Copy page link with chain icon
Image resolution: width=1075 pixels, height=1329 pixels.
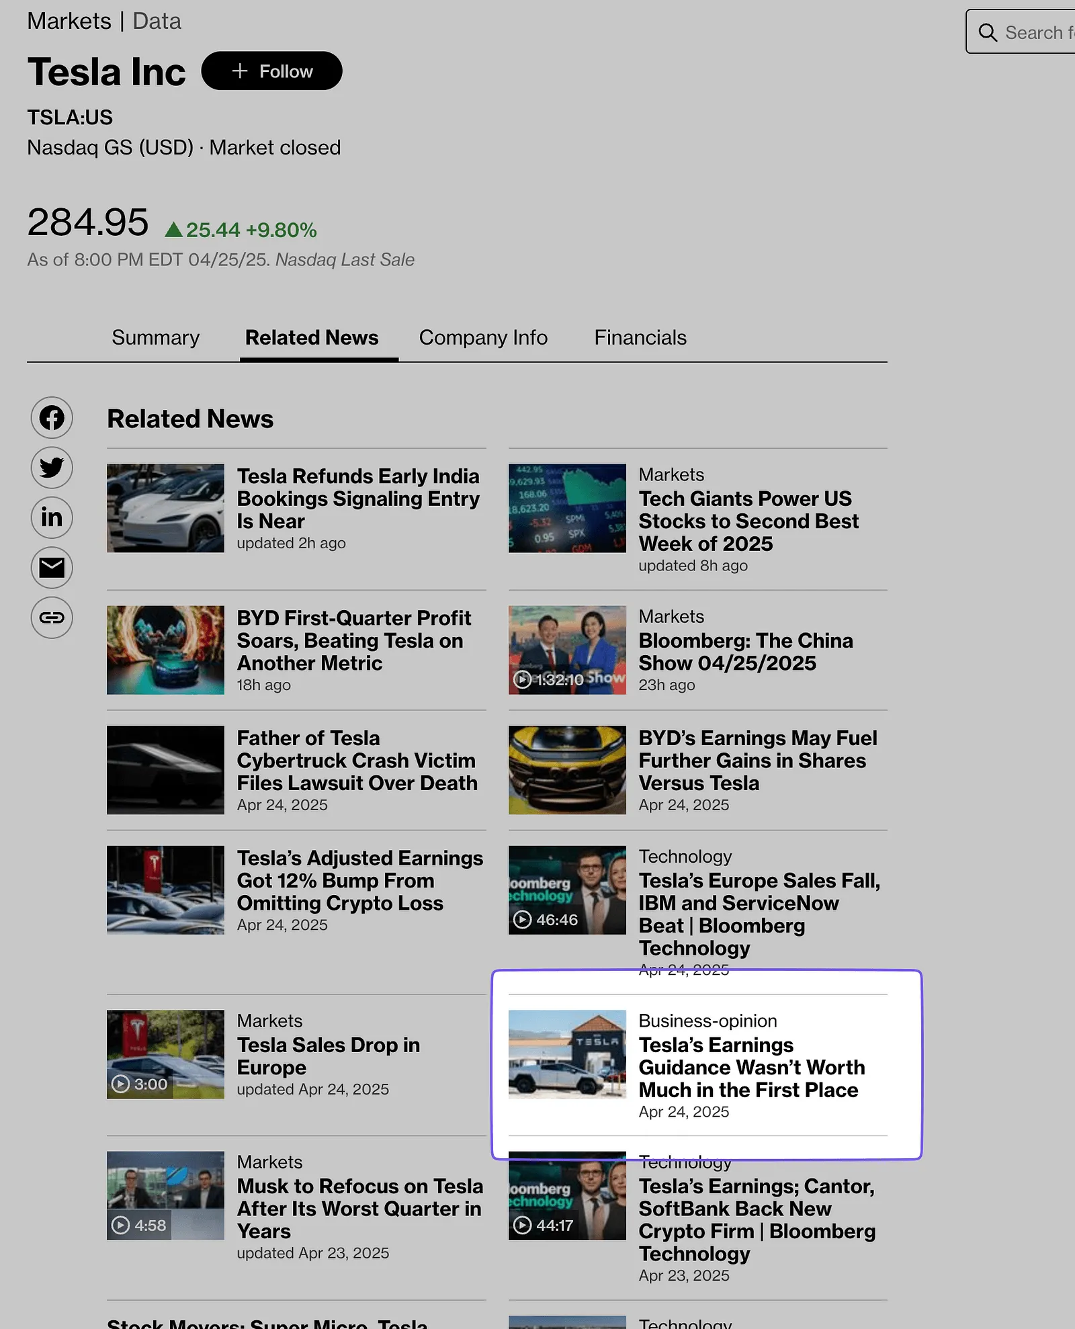point(52,617)
